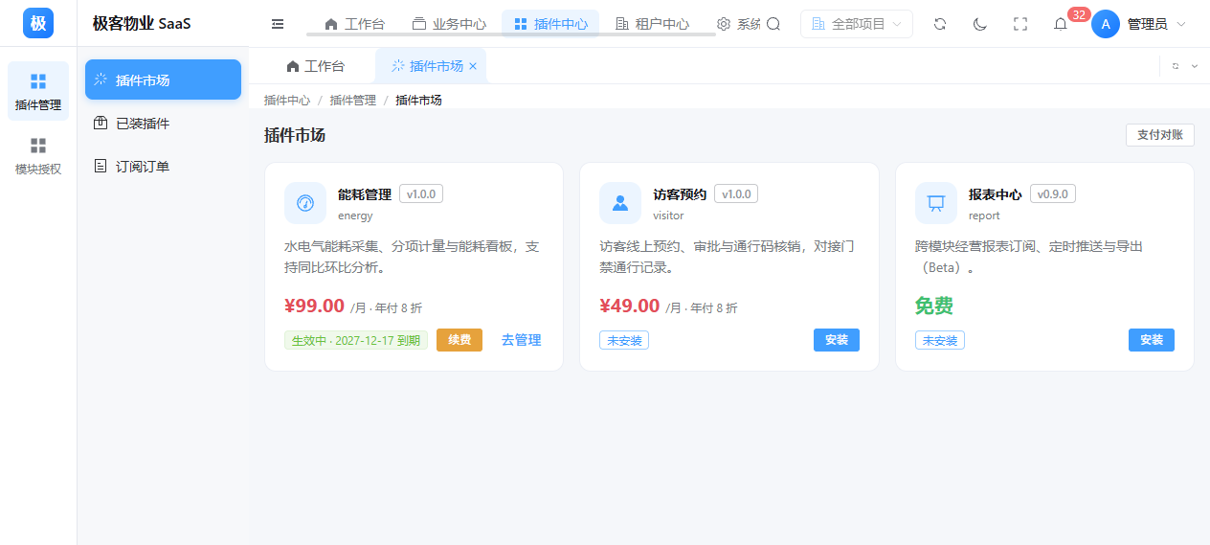Click the ¥49.00 price
Image resolution: width=1210 pixels, height=545 pixels.
(629, 307)
